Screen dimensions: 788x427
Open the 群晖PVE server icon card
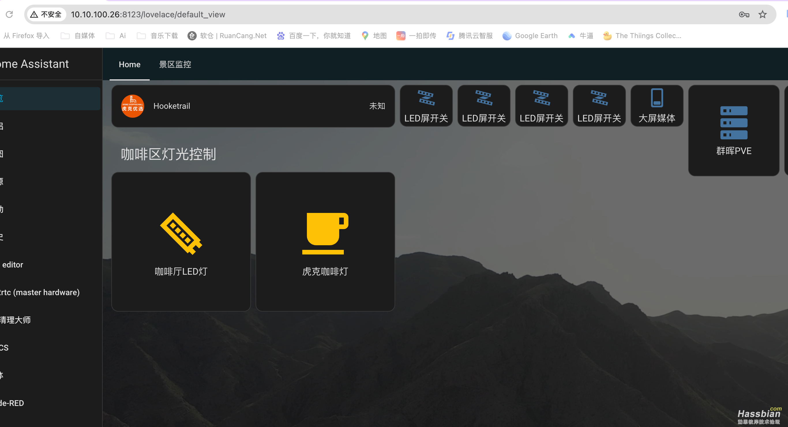coord(733,123)
